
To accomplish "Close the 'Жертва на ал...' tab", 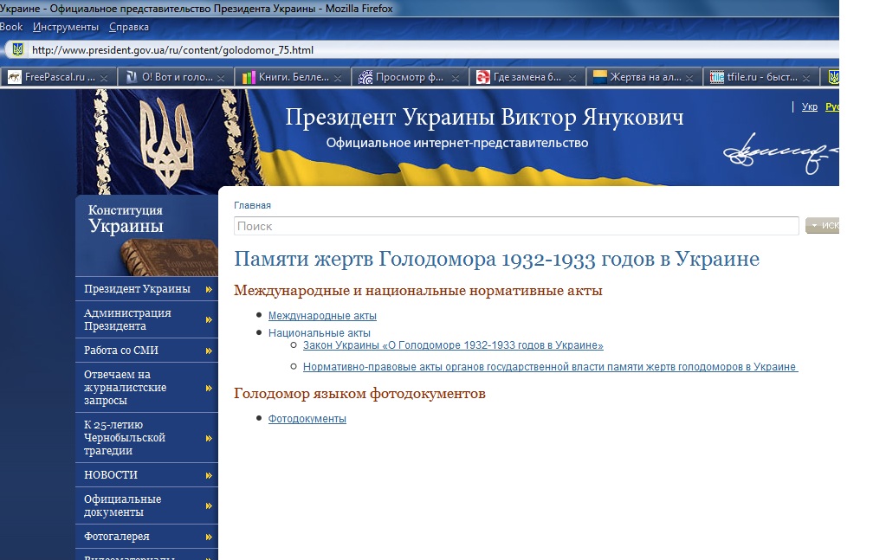I will pyautogui.click(x=690, y=78).
